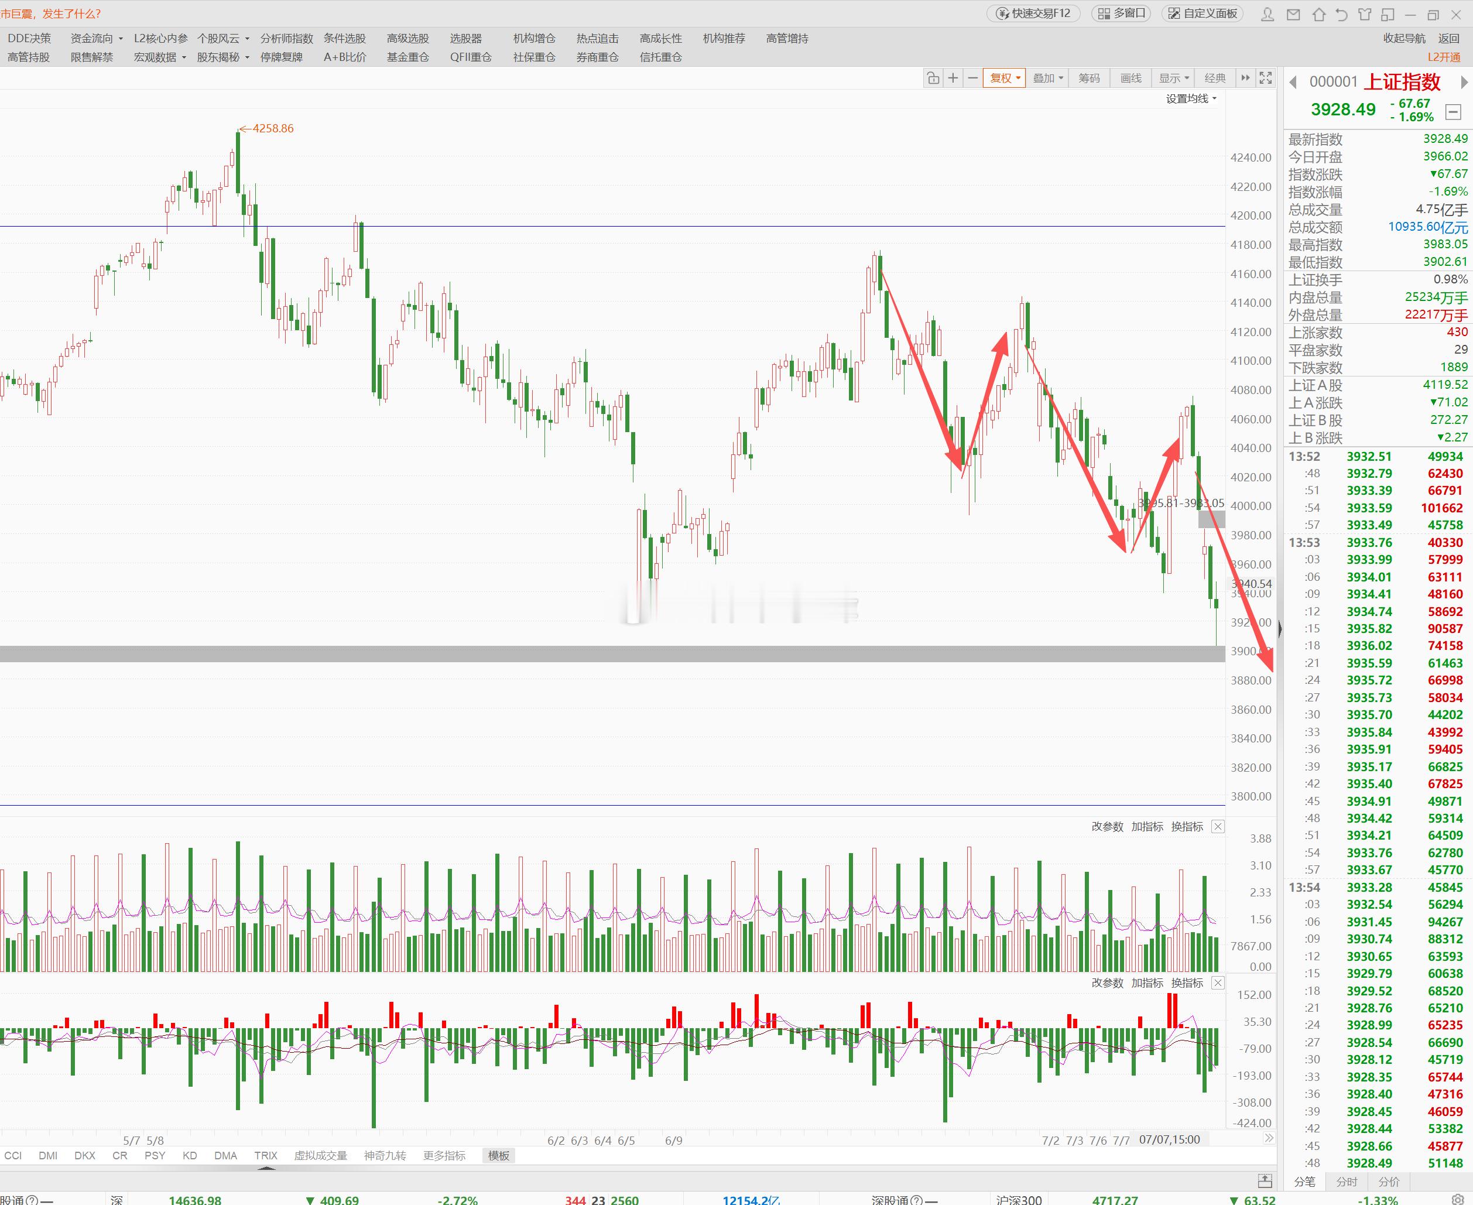
Task: Click the 10935.60亿元 turnover value
Action: click(x=1428, y=227)
